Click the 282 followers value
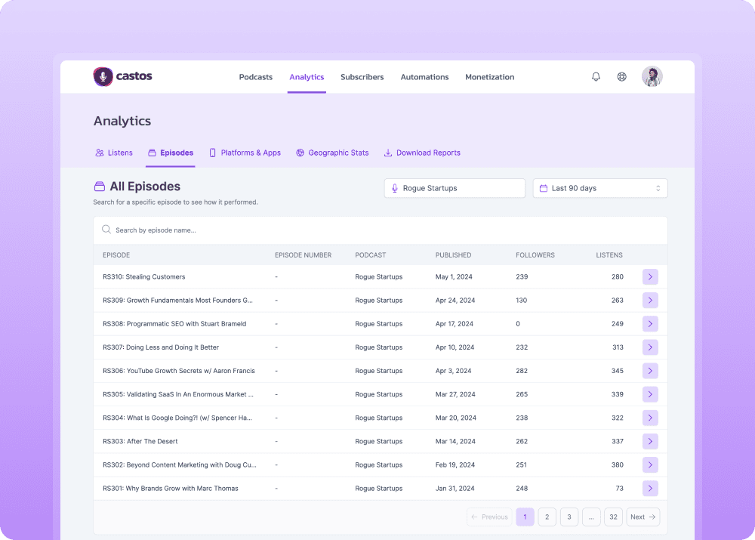Image resolution: width=755 pixels, height=540 pixels. point(522,371)
